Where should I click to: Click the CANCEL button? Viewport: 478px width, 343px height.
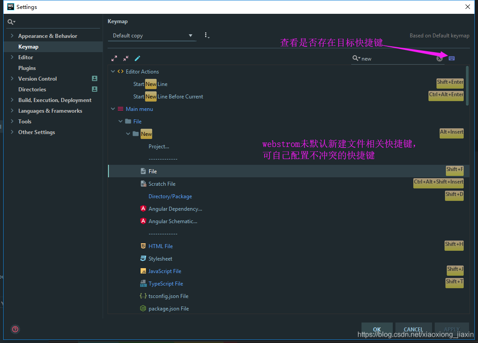pos(413,329)
